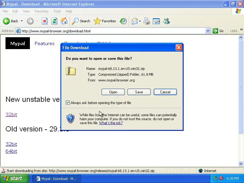This screenshot has height=183, width=244.
Task: Open the Edit menu
Action: tap(15, 11)
